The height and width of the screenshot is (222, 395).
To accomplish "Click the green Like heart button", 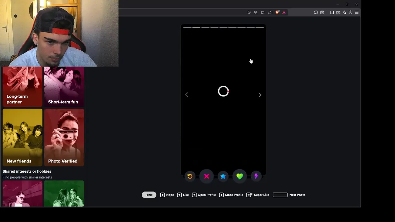I will click(240, 176).
